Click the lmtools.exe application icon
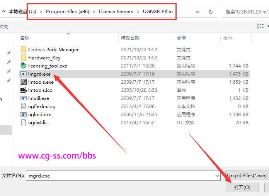269x196 pixels. tap(23, 82)
